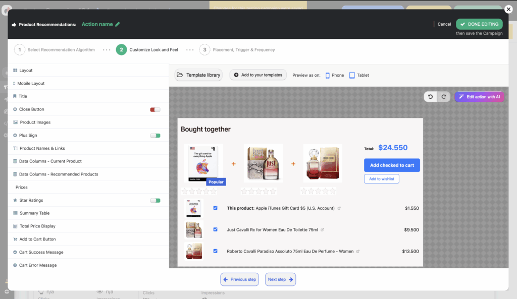This screenshot has height=299, width=517.
Task: Click the Edit action with AI gradient button
Action: click(479, 97)
